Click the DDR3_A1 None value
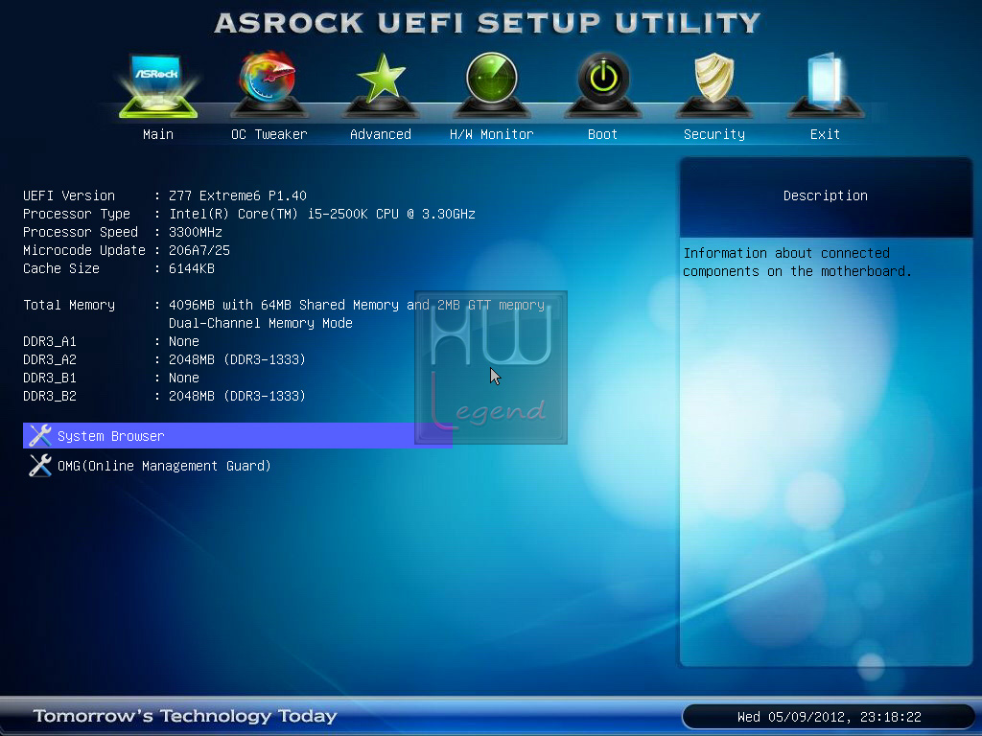The width and height of the screenshot is (982, 736). (183, 341)
